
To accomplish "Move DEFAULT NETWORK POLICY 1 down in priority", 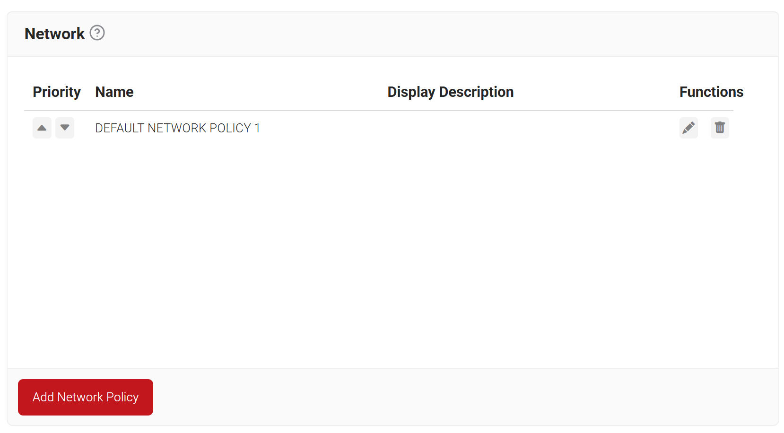I will coord(65,128).
